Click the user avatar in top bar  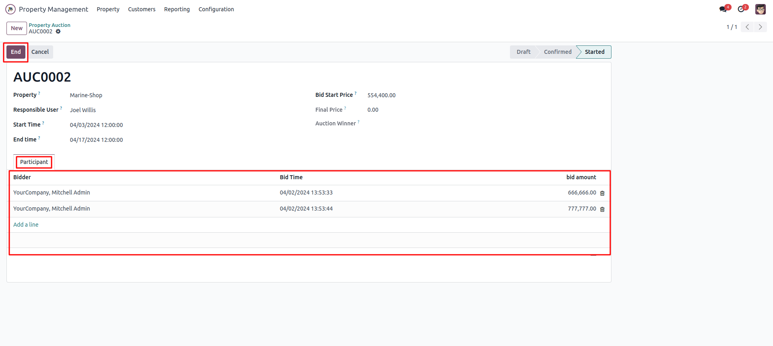[x=760, y=9]
